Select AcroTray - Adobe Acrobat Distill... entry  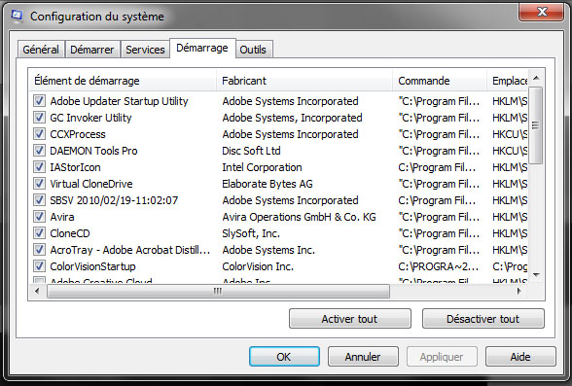(x=130, y=250)
